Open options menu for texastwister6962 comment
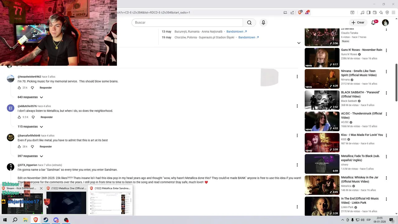Viewport: 398px width, 224px height. 297,77
